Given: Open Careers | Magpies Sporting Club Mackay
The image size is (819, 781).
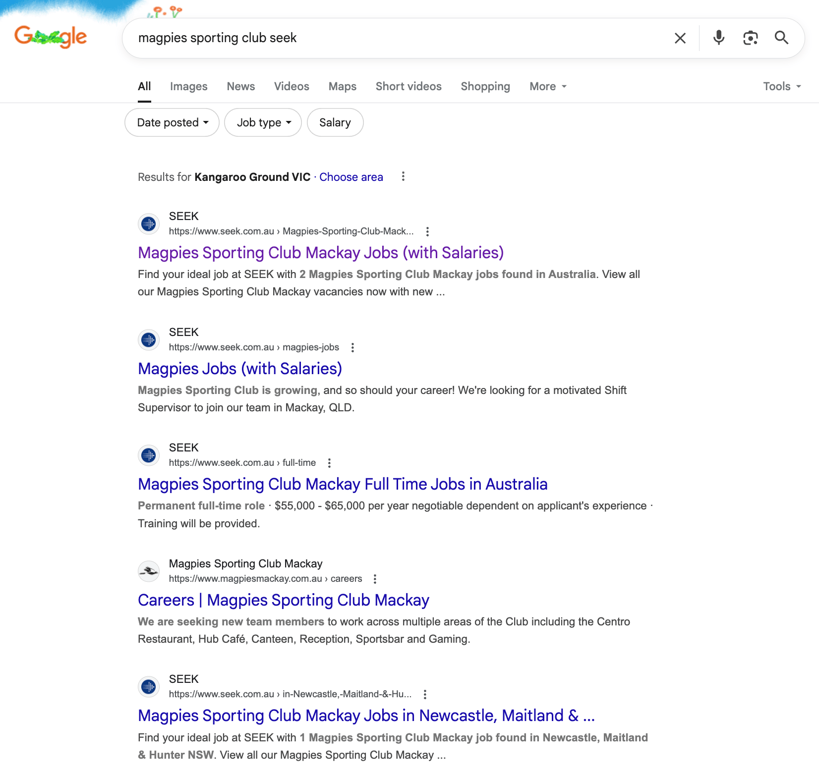Looking at the screenshot, I should tap(284, 600).
